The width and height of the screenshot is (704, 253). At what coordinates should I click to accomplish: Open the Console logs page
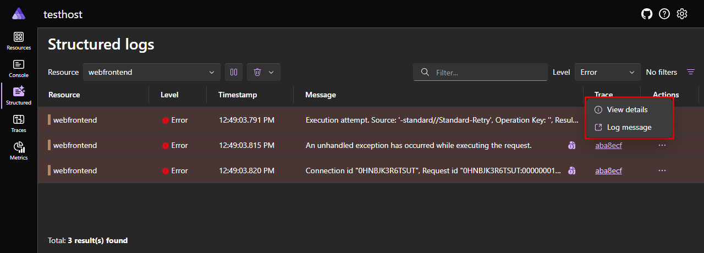tap(19, 69)
